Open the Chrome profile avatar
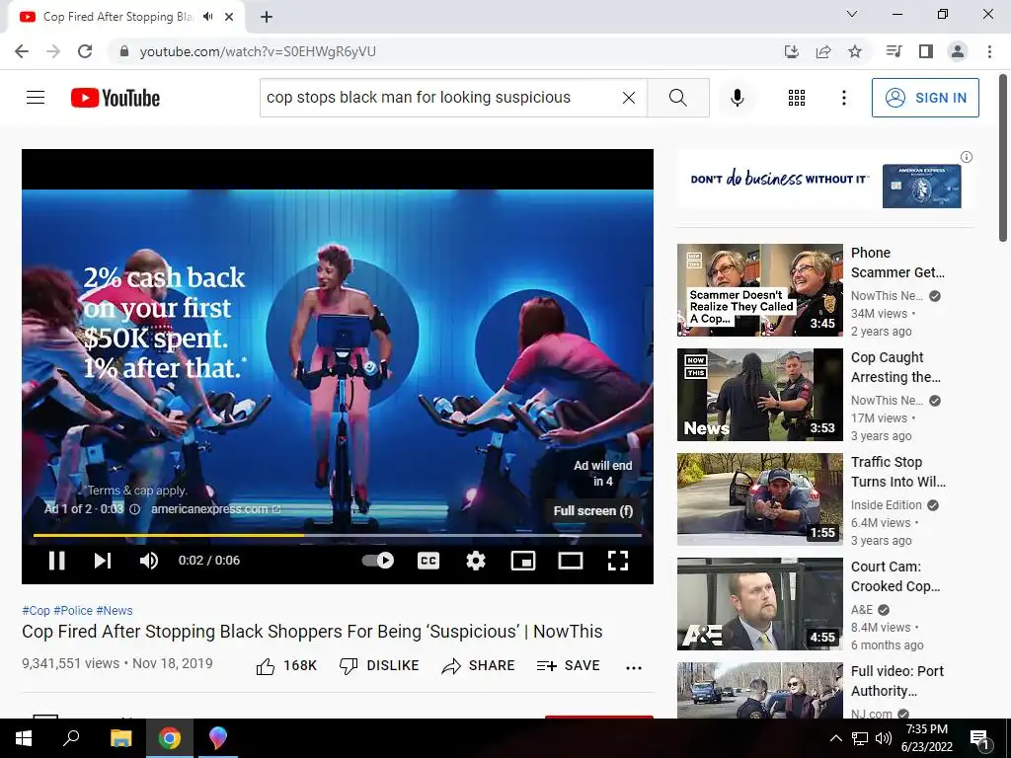Screen dimensions: 1011x758 click(958, 51)
